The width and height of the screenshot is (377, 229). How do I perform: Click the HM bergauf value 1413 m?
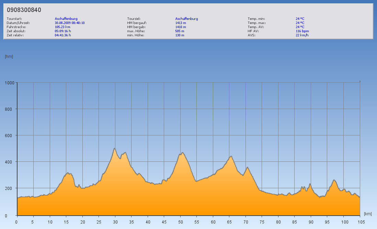(181, 23)
